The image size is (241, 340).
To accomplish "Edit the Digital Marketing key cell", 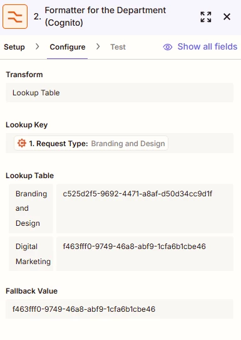I will pyautogui.click(x=31, y=253).
